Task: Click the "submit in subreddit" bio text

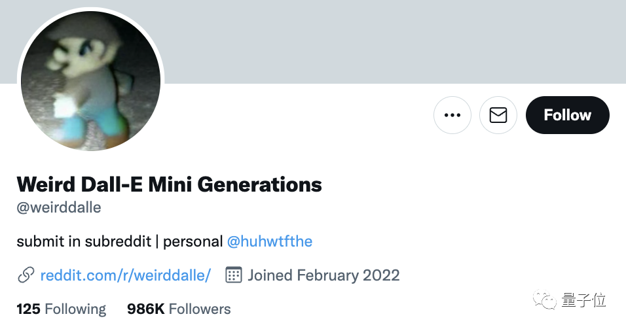Action: click(84, 241)
